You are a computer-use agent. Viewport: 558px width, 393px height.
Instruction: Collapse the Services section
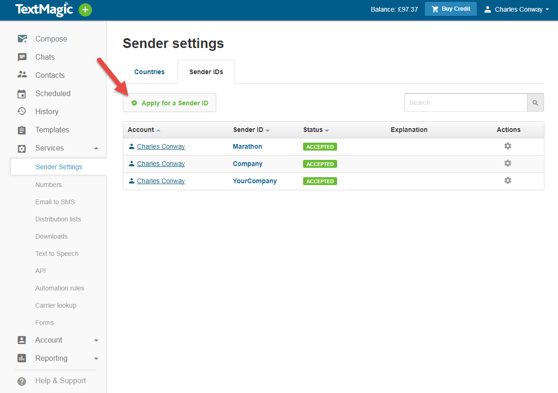(96, 148)
